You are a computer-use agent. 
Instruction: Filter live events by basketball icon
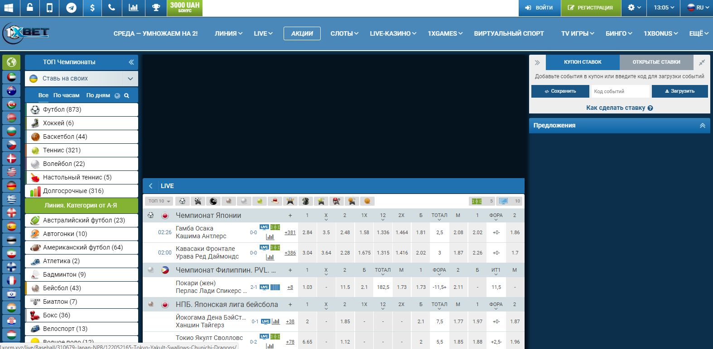(x=367, y=201)
